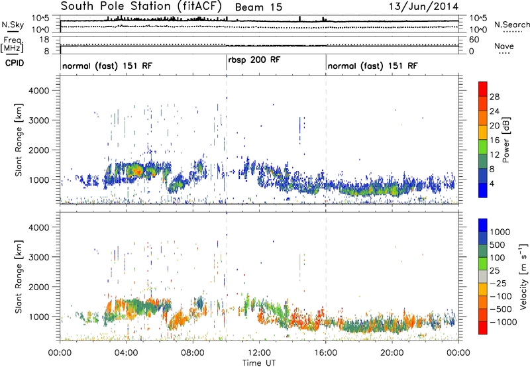Click the "04:00" time axis label
The image size is (530, 367).
click(127, 353)
